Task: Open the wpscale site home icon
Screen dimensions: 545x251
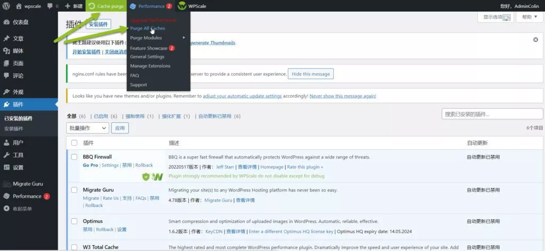Action: click(x=19, y=6)
